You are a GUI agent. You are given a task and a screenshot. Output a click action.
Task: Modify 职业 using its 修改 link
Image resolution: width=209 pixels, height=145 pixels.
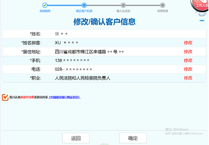click(188, 78)
